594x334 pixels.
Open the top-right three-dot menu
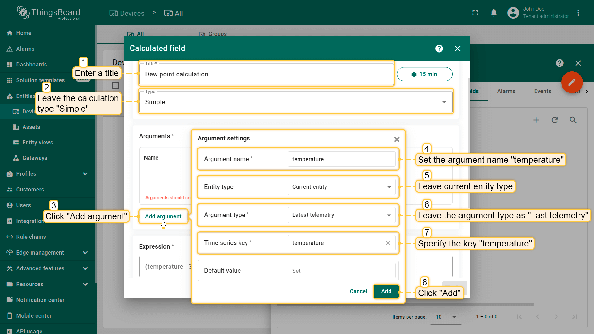click(578, 13)
